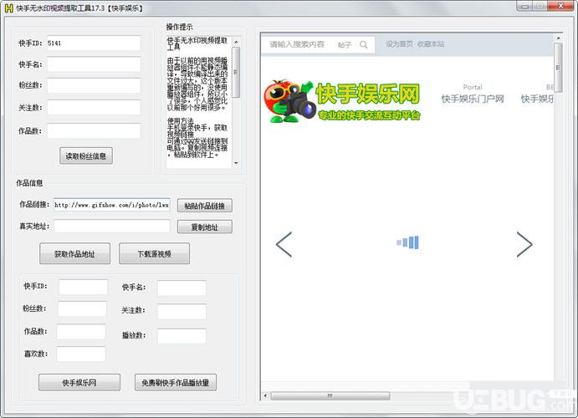This screenshot has height=418, width=578.
Task: Click 下载源视频 button
Action: tap(154, 253)
